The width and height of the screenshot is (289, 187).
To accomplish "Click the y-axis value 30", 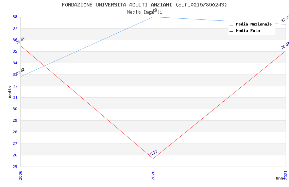I will pos(15,109).
